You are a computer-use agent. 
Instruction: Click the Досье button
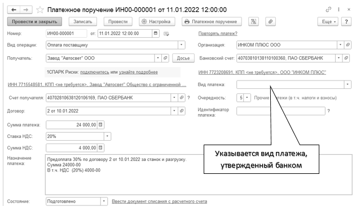(x=183, y=58)
